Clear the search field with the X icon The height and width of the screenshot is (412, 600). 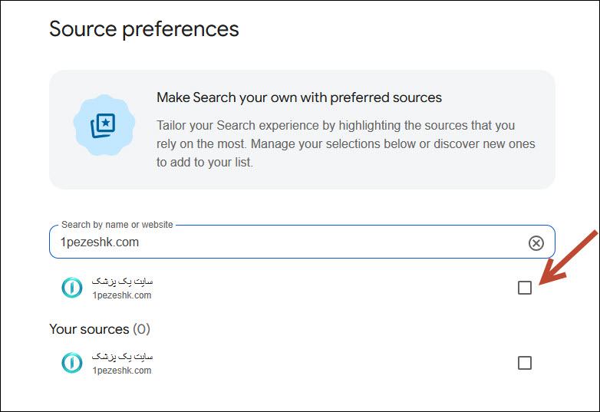536,243
